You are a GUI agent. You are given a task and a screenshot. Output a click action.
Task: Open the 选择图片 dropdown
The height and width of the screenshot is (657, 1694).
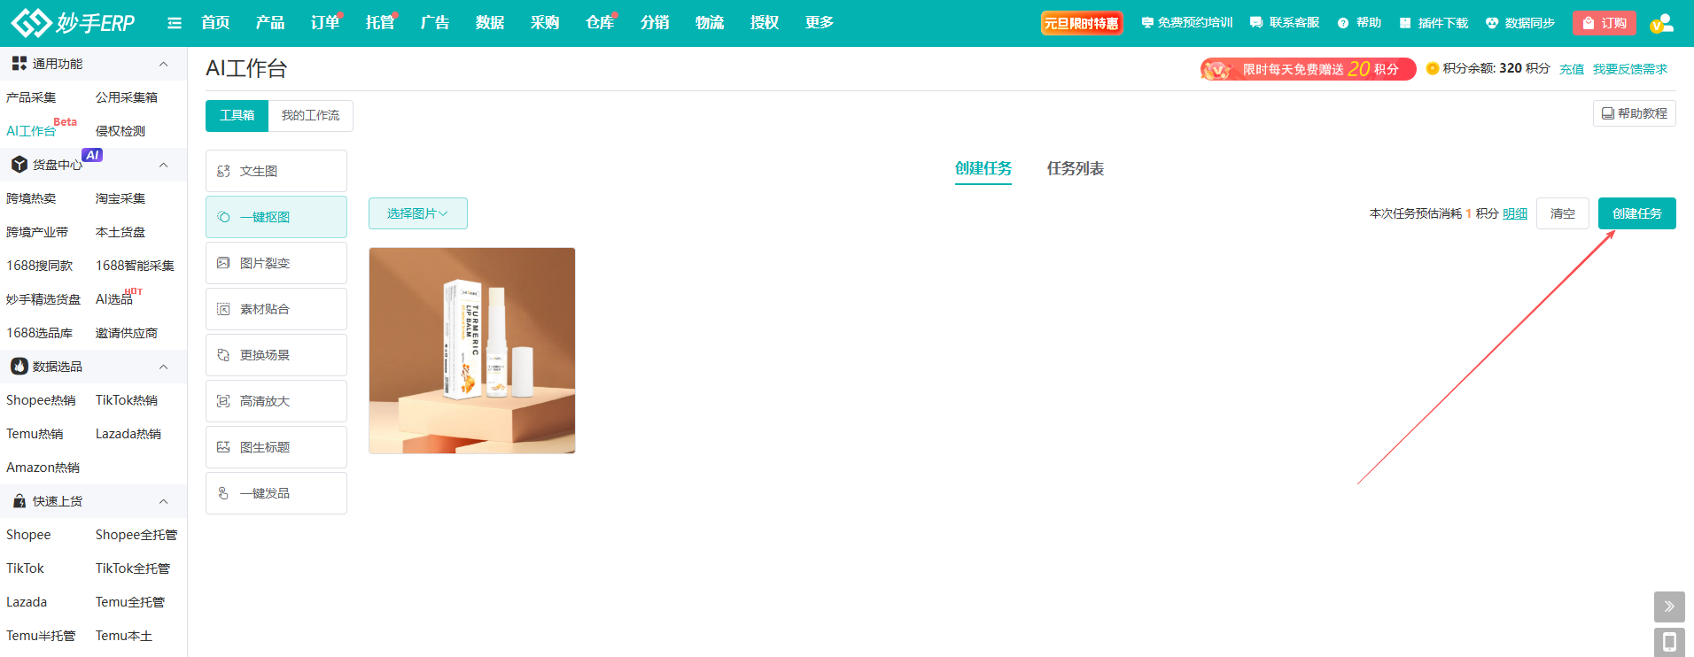click(x=418, y=213)
